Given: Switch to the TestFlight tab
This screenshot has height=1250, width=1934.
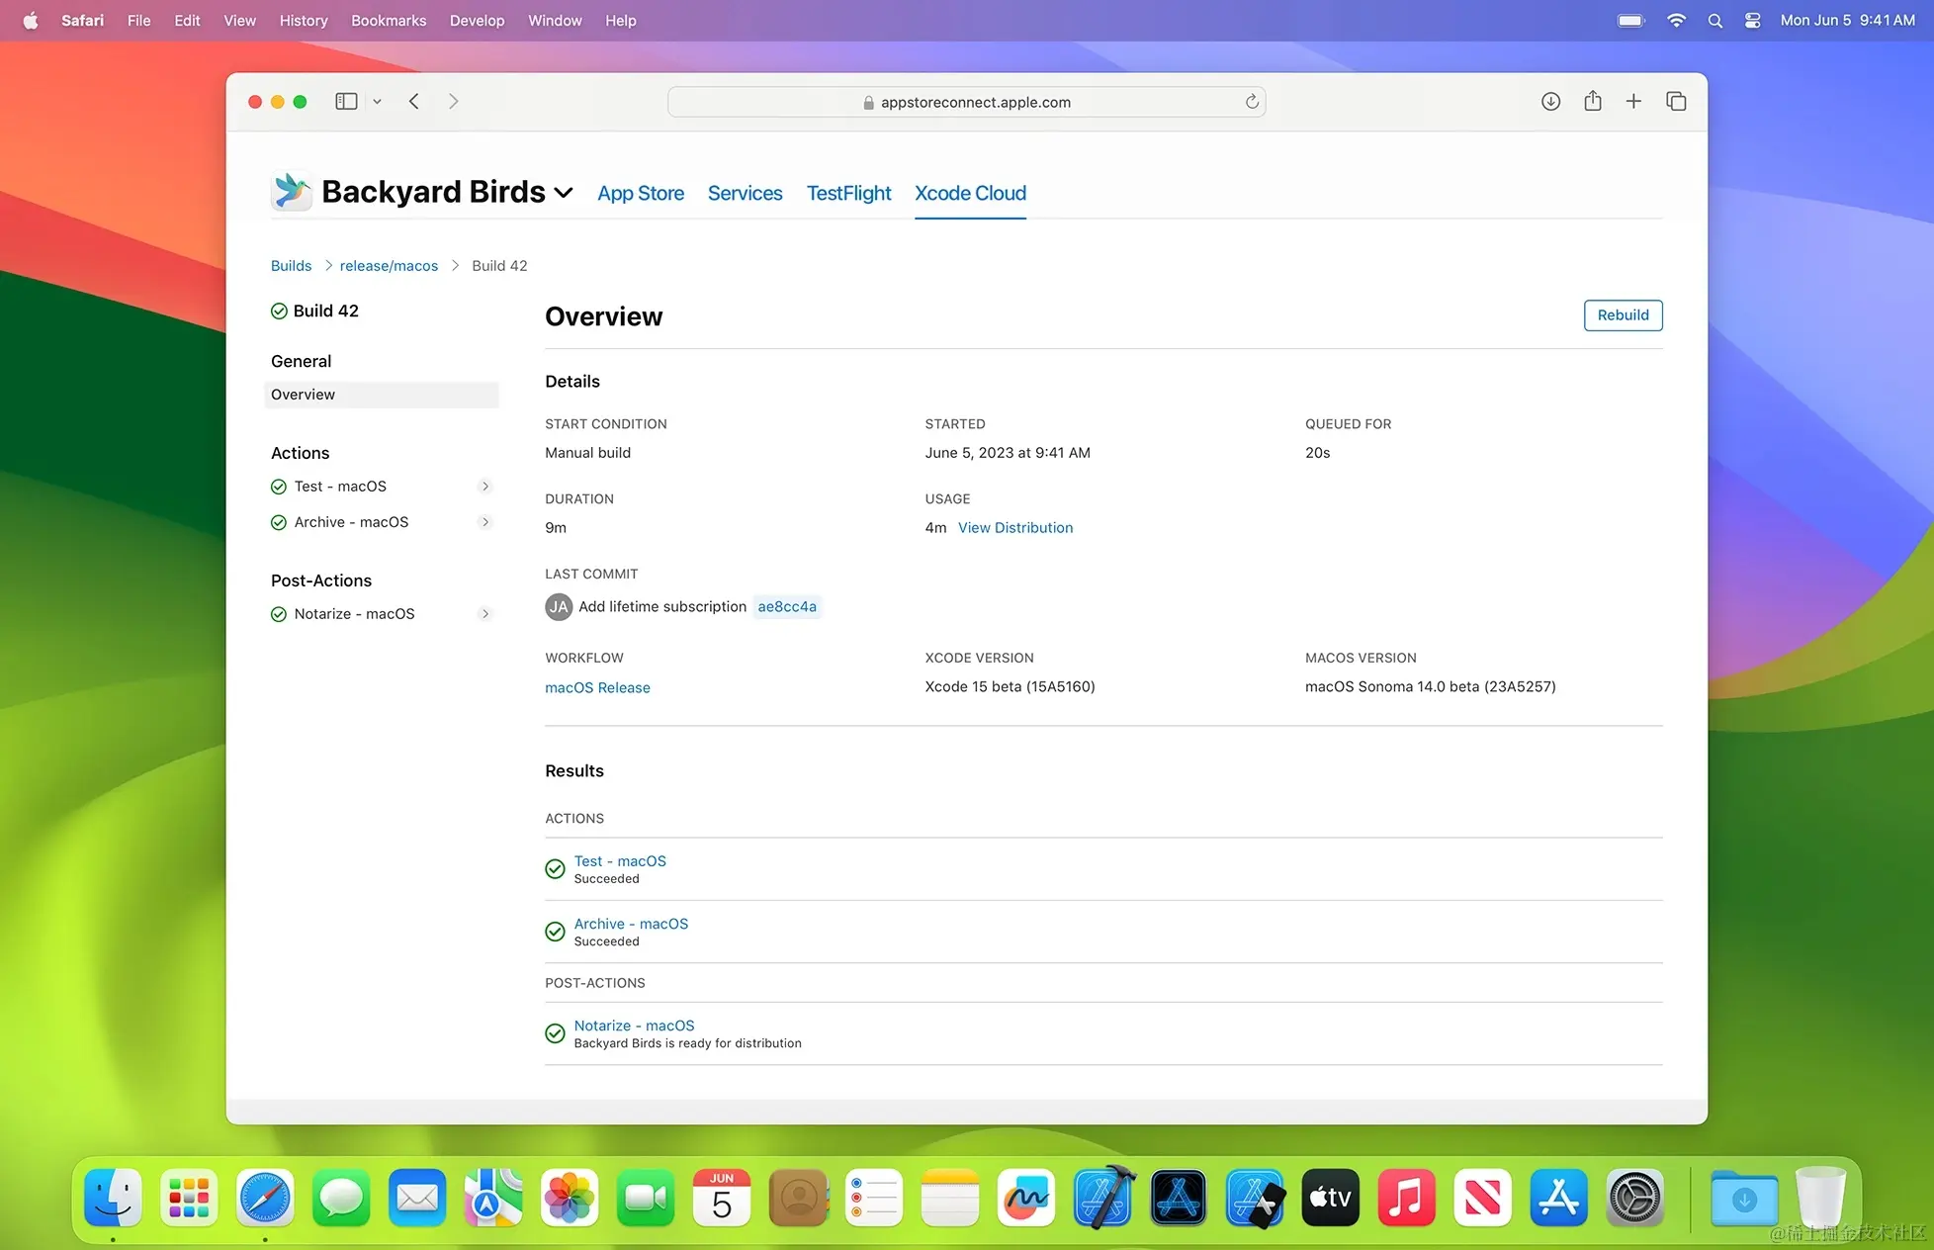Looking at the screenshot, I should click(848, 193).
